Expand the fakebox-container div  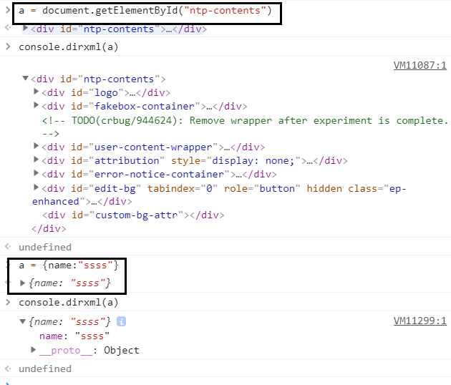(36, 105)
